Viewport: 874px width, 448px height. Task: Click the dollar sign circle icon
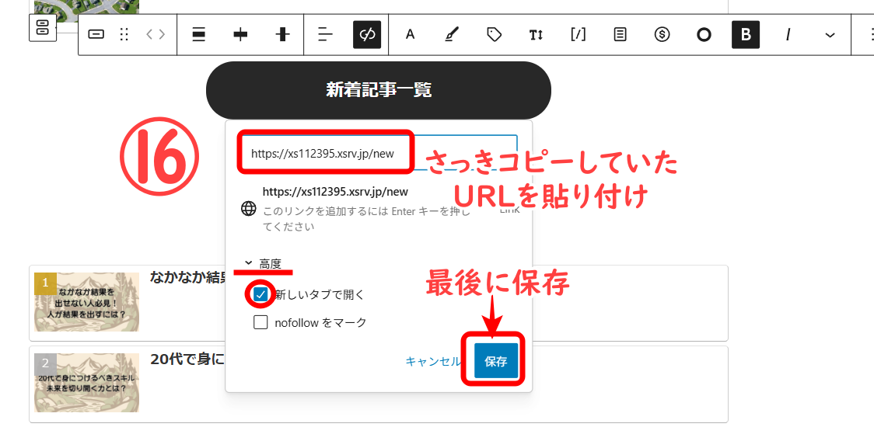662,35
